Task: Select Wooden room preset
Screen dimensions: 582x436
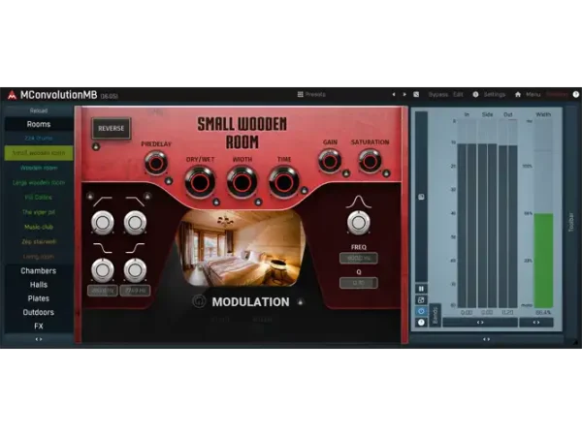Action: coord(39,168)
